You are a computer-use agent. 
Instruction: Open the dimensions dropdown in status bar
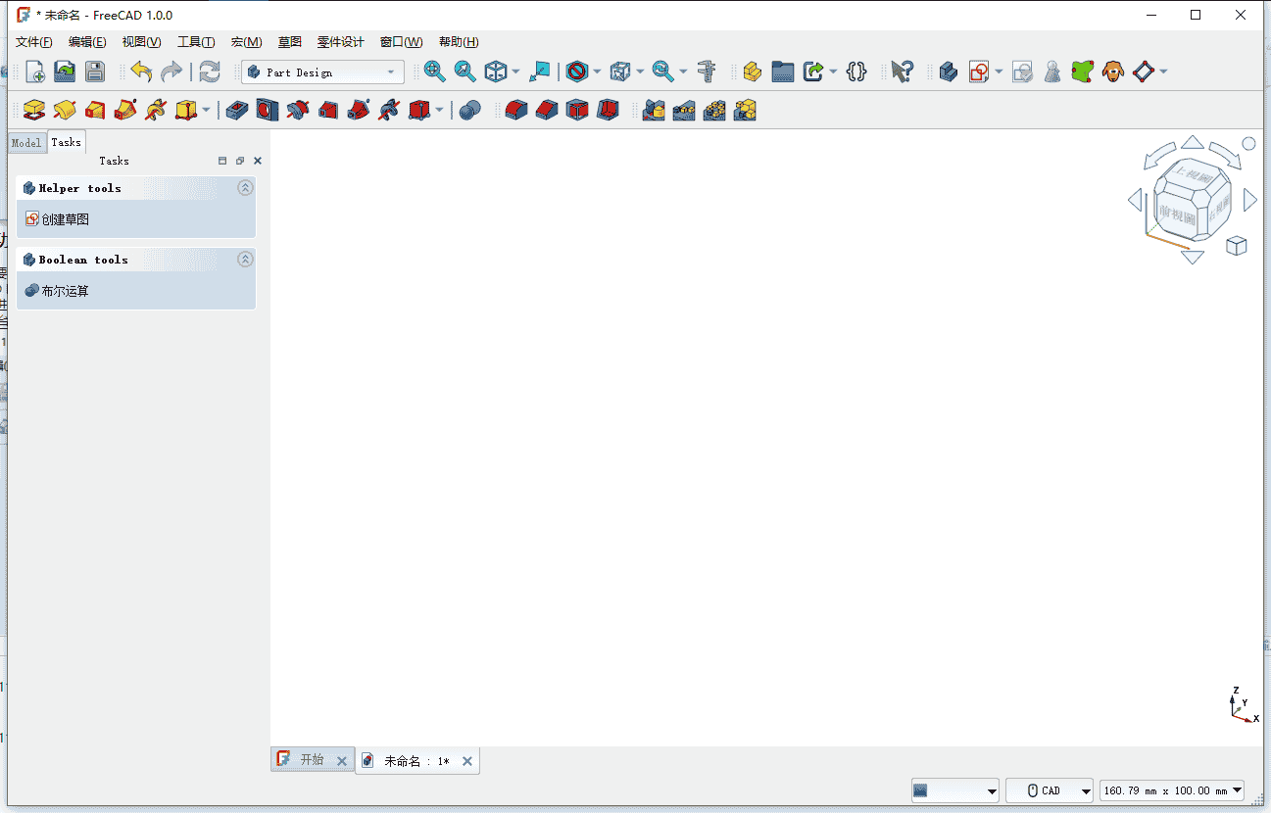pyautogui.click(x=1172, y=790)
